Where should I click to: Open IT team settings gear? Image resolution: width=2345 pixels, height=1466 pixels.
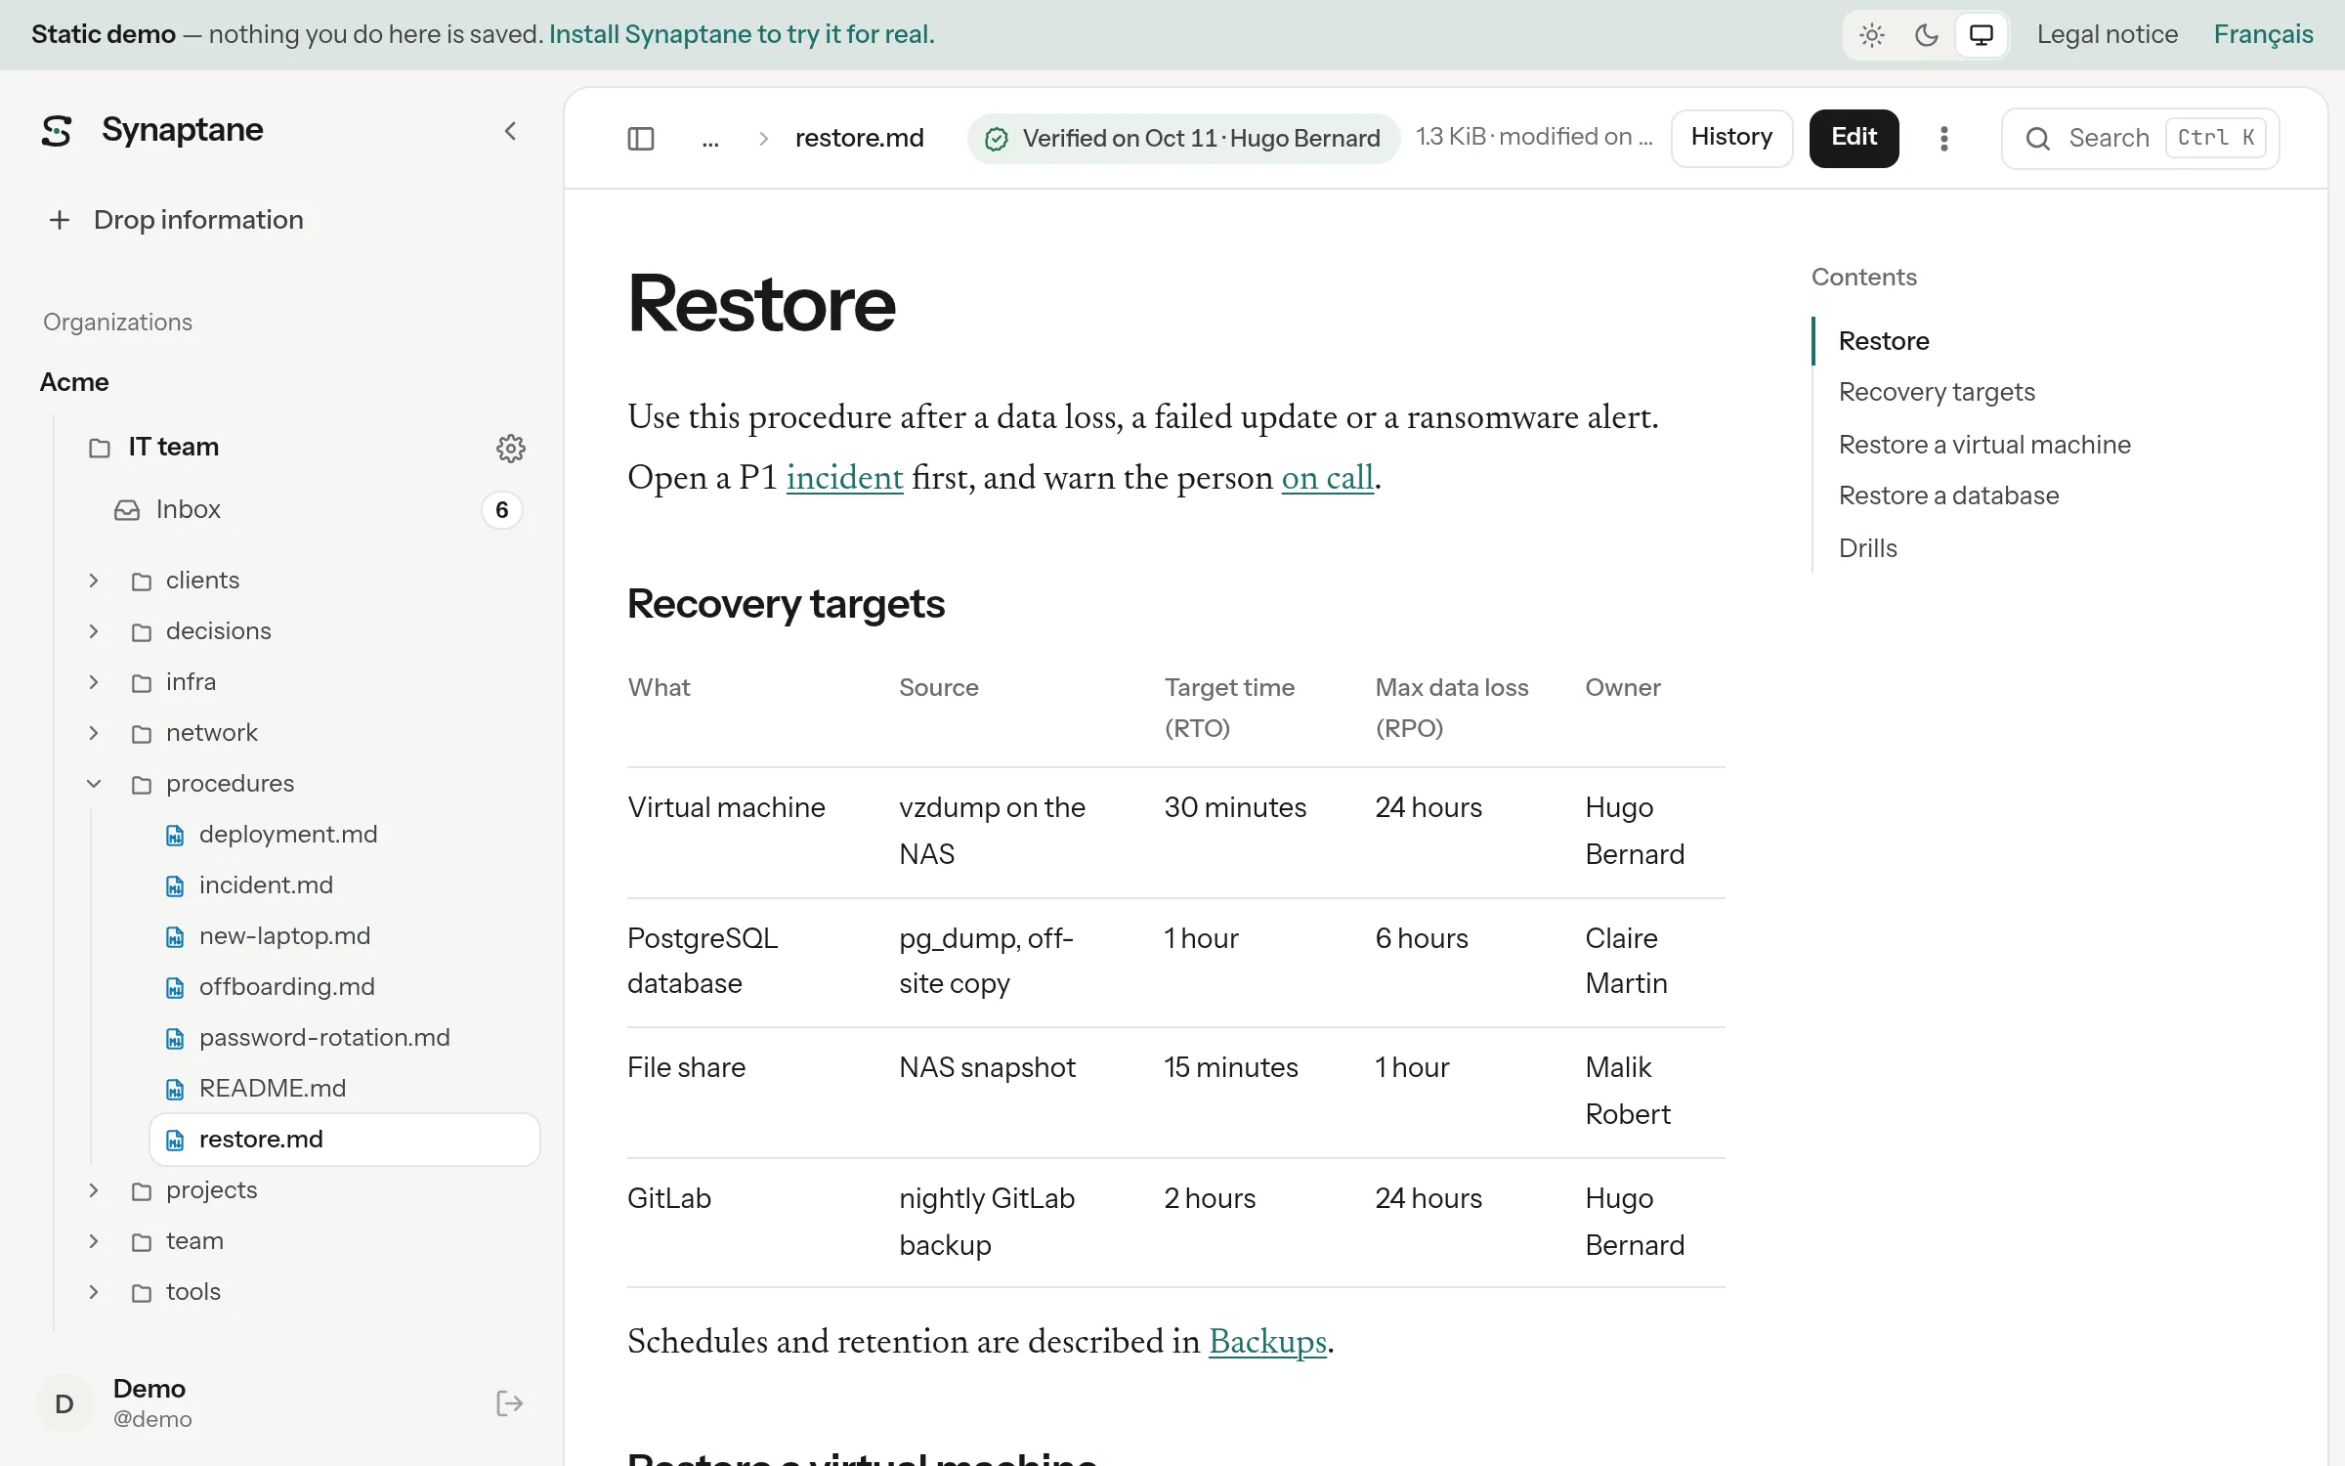[511, 448]
